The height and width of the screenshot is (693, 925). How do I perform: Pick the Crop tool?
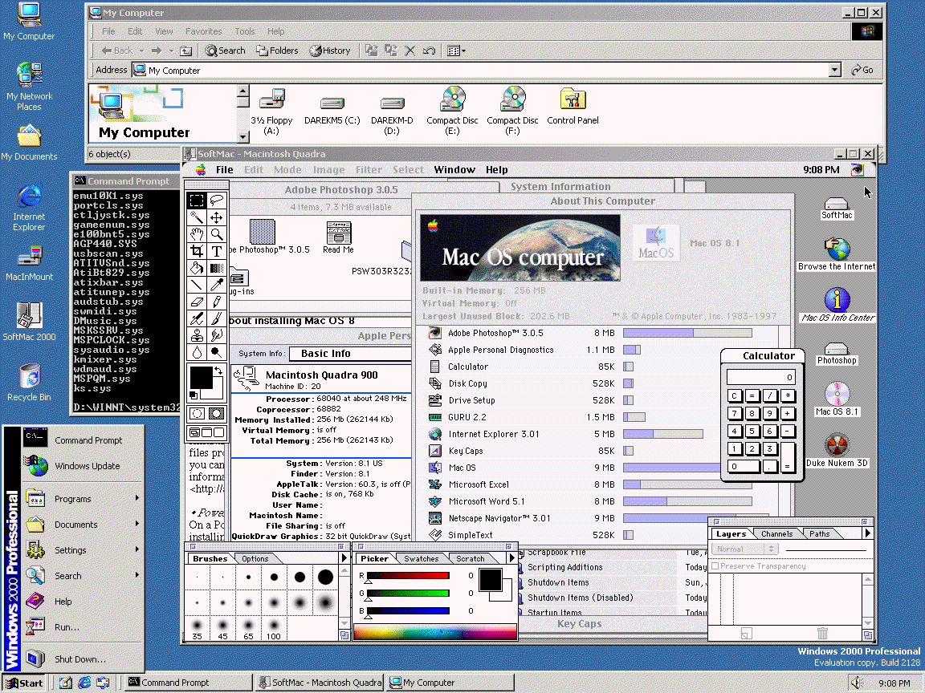(x=197, y=251)
